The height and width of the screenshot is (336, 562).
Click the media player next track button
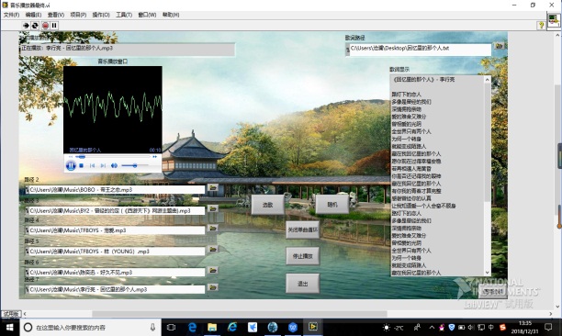(103, 165)
